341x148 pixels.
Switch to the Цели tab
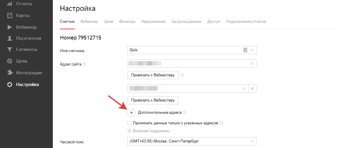(109, 21)
